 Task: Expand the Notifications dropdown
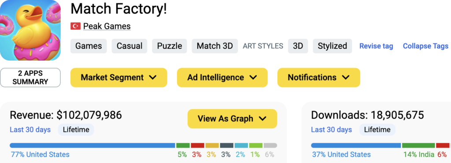tap(319, 77)
